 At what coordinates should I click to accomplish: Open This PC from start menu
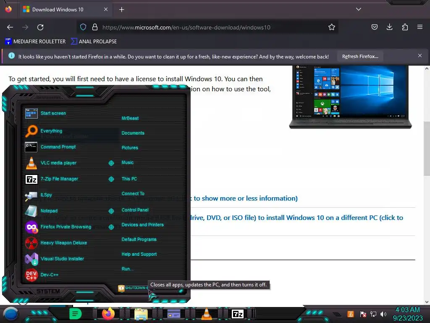(129, 179)
